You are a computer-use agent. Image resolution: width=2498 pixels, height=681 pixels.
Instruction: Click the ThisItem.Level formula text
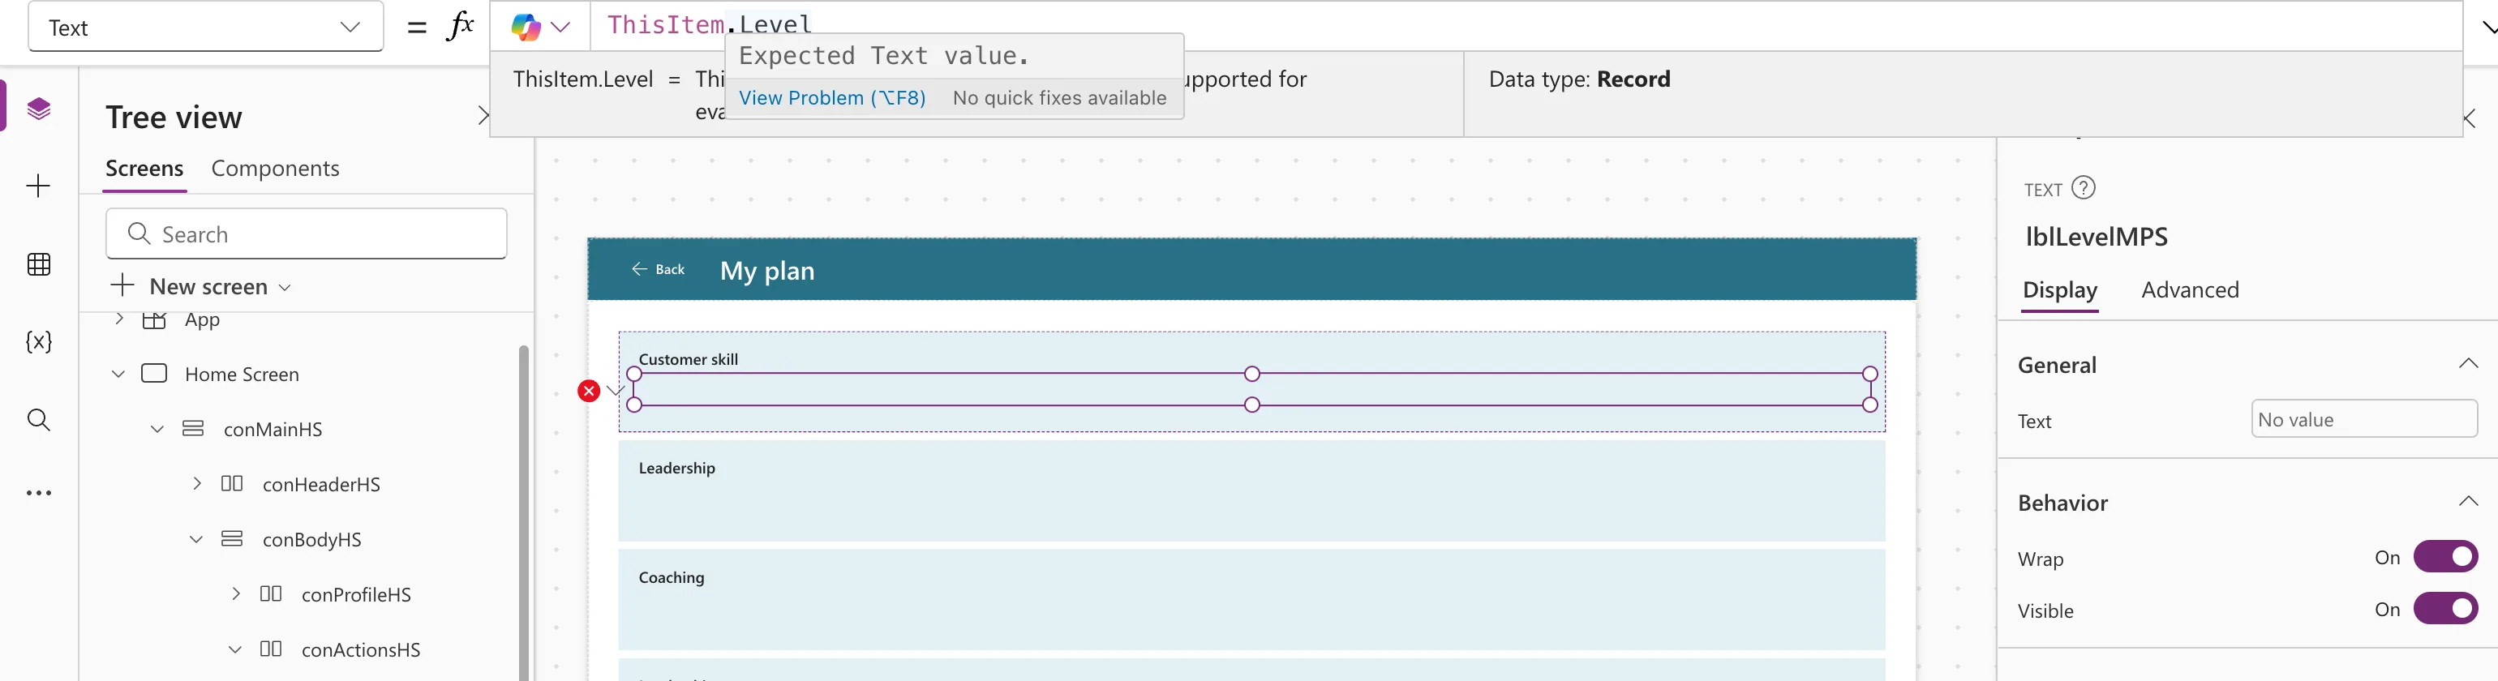(x=709, y=25)
